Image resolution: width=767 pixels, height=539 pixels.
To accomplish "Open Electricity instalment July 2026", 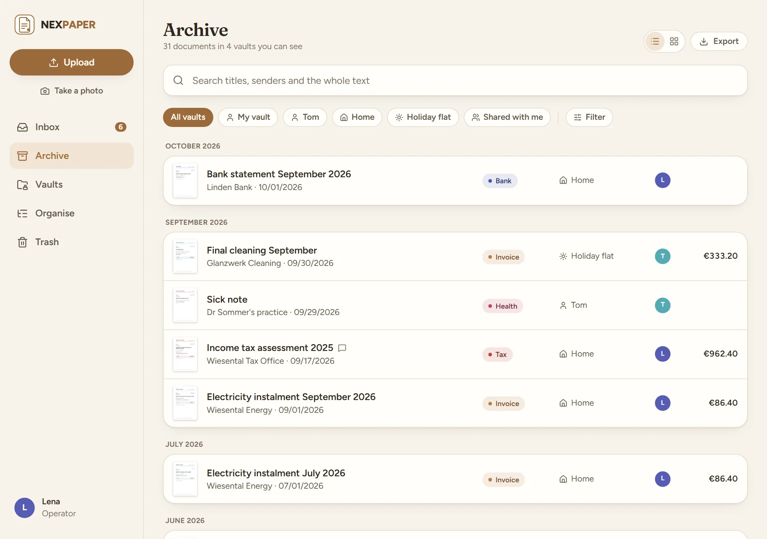I will [x=455, y=479].
